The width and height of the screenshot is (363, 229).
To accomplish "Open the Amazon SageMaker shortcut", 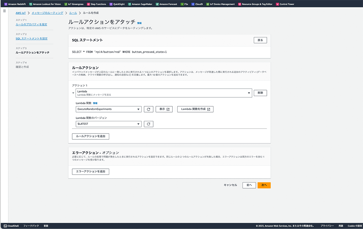I will (140, 4).
